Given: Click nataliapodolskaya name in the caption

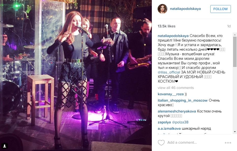Looking at the screenshot, I should [173, 36].
